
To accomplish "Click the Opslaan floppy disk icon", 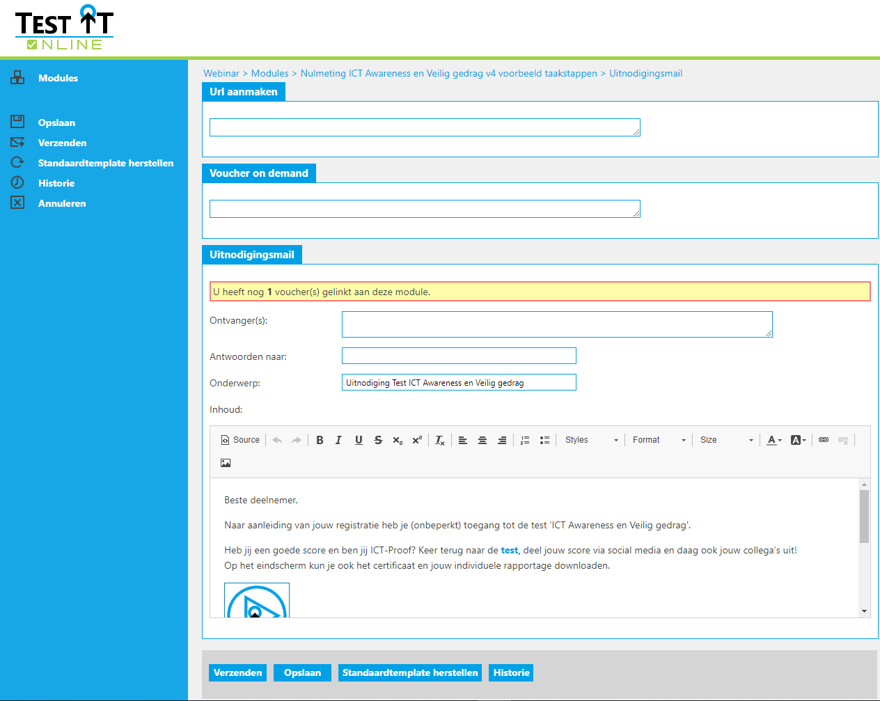I will pos(17,122).
